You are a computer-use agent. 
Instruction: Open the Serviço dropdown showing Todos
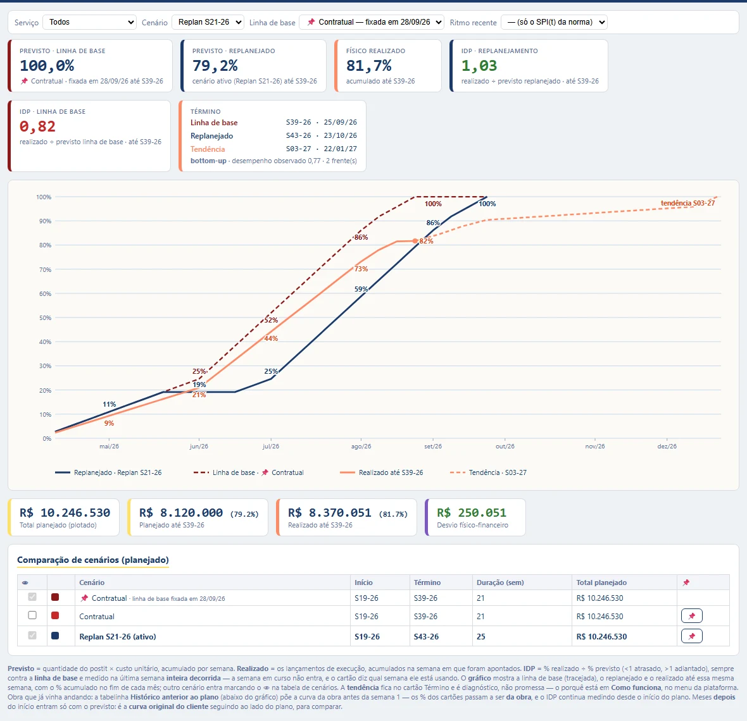89,22
